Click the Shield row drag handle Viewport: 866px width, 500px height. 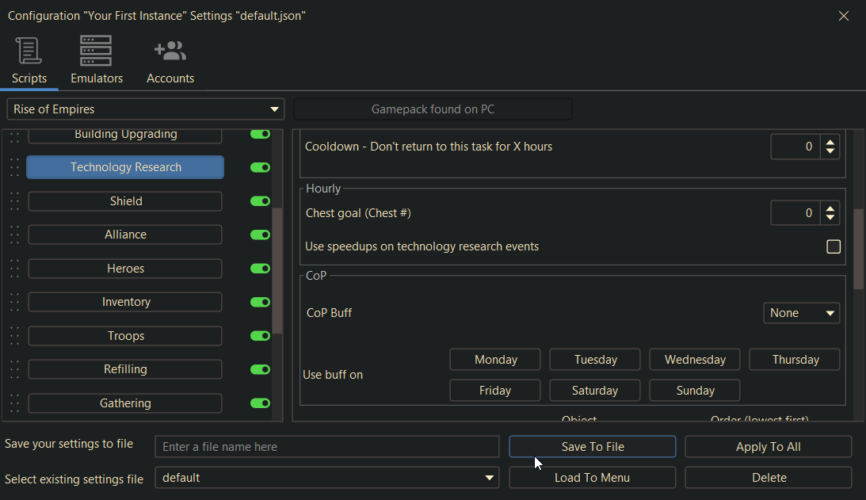pyautogui.click(x=15, y=201)
